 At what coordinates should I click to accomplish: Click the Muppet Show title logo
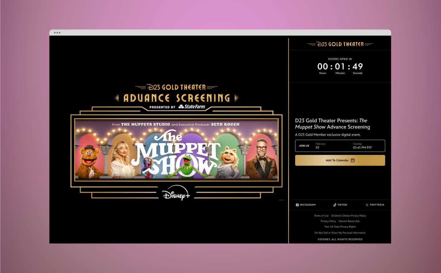tap(176, 152)
